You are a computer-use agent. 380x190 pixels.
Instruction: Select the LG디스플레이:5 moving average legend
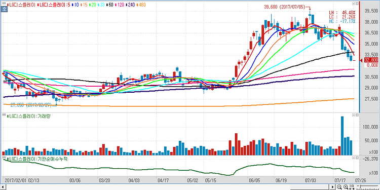pos(54,5)
